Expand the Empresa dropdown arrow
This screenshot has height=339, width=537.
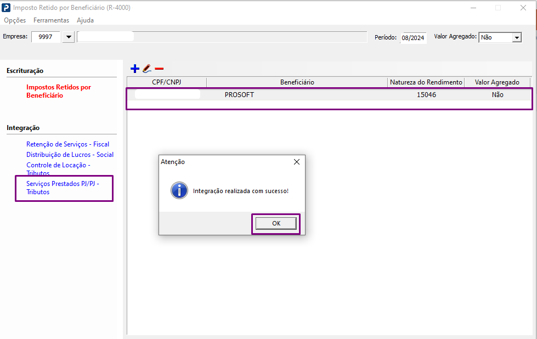(x=69, y=37)
